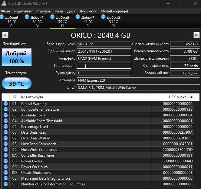The image size is (201, 189).
Task: Select drive G: disk tab
Action: [x=113, y=21]
